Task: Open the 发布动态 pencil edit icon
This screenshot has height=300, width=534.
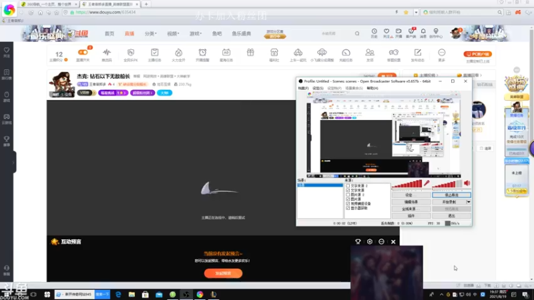Action: (x=418, y=53)
